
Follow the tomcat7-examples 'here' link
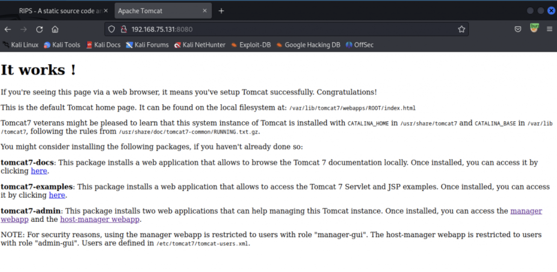[x=57, y=195]
